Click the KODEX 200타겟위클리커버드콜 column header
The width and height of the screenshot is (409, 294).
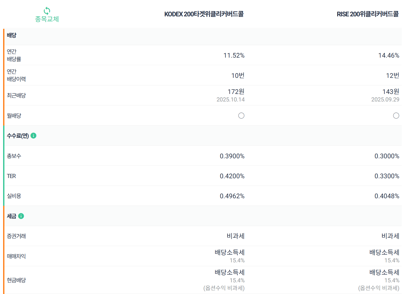(204, 14)
